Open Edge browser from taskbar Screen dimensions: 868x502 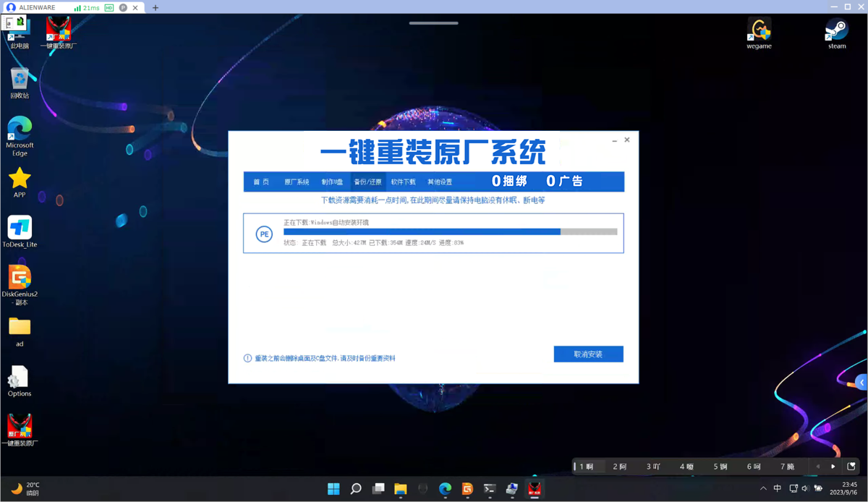click(x=446, y=489)
